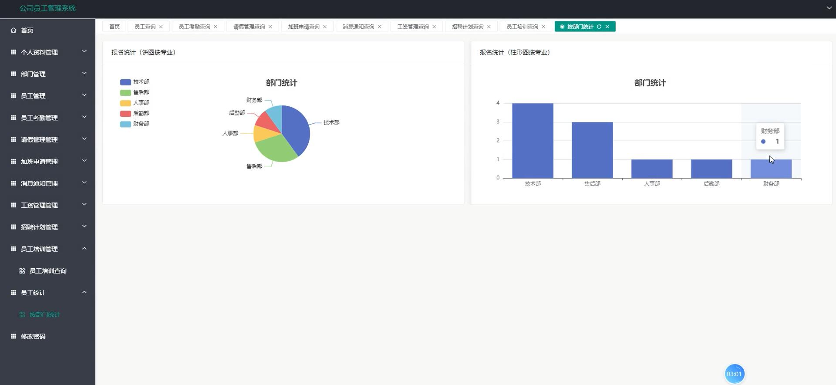
Task: Close the 按部门统计 tab
Action: tap(607, 27)
